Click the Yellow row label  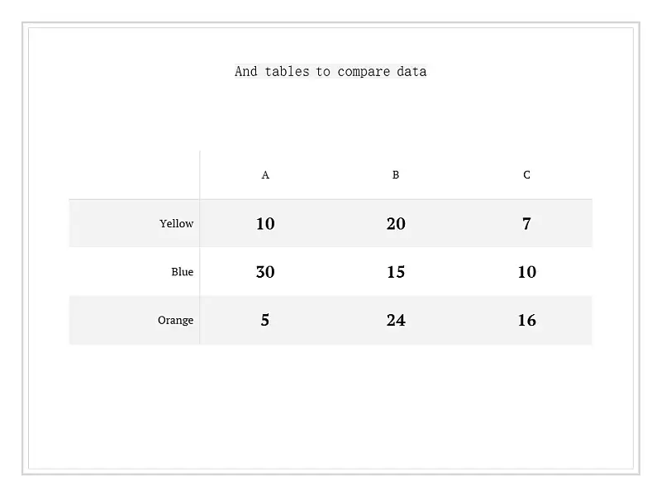coord(176,223)
